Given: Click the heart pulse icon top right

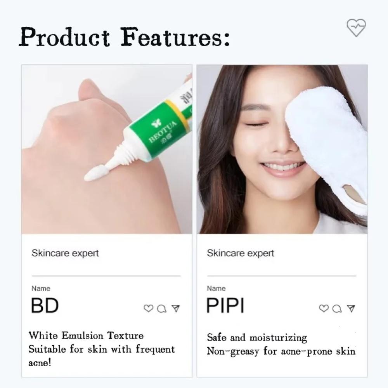Looking at the screenshot, I should pyautogui.click(x=356, y=28).
